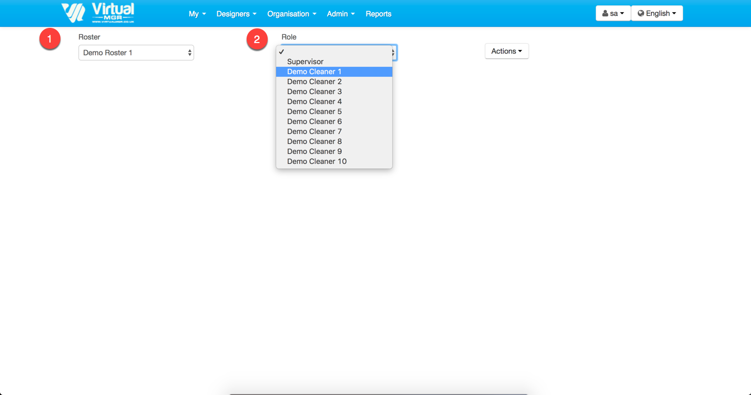
Task: Open the Demo Roster 1 dropdown
Action: (x=136, y=53)
